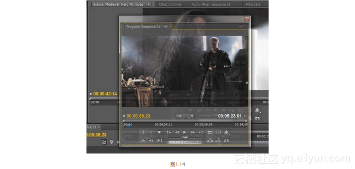Toggle Loop playback in Program monitor
Viewport: 355px width, 169px height.
[210, 133]
